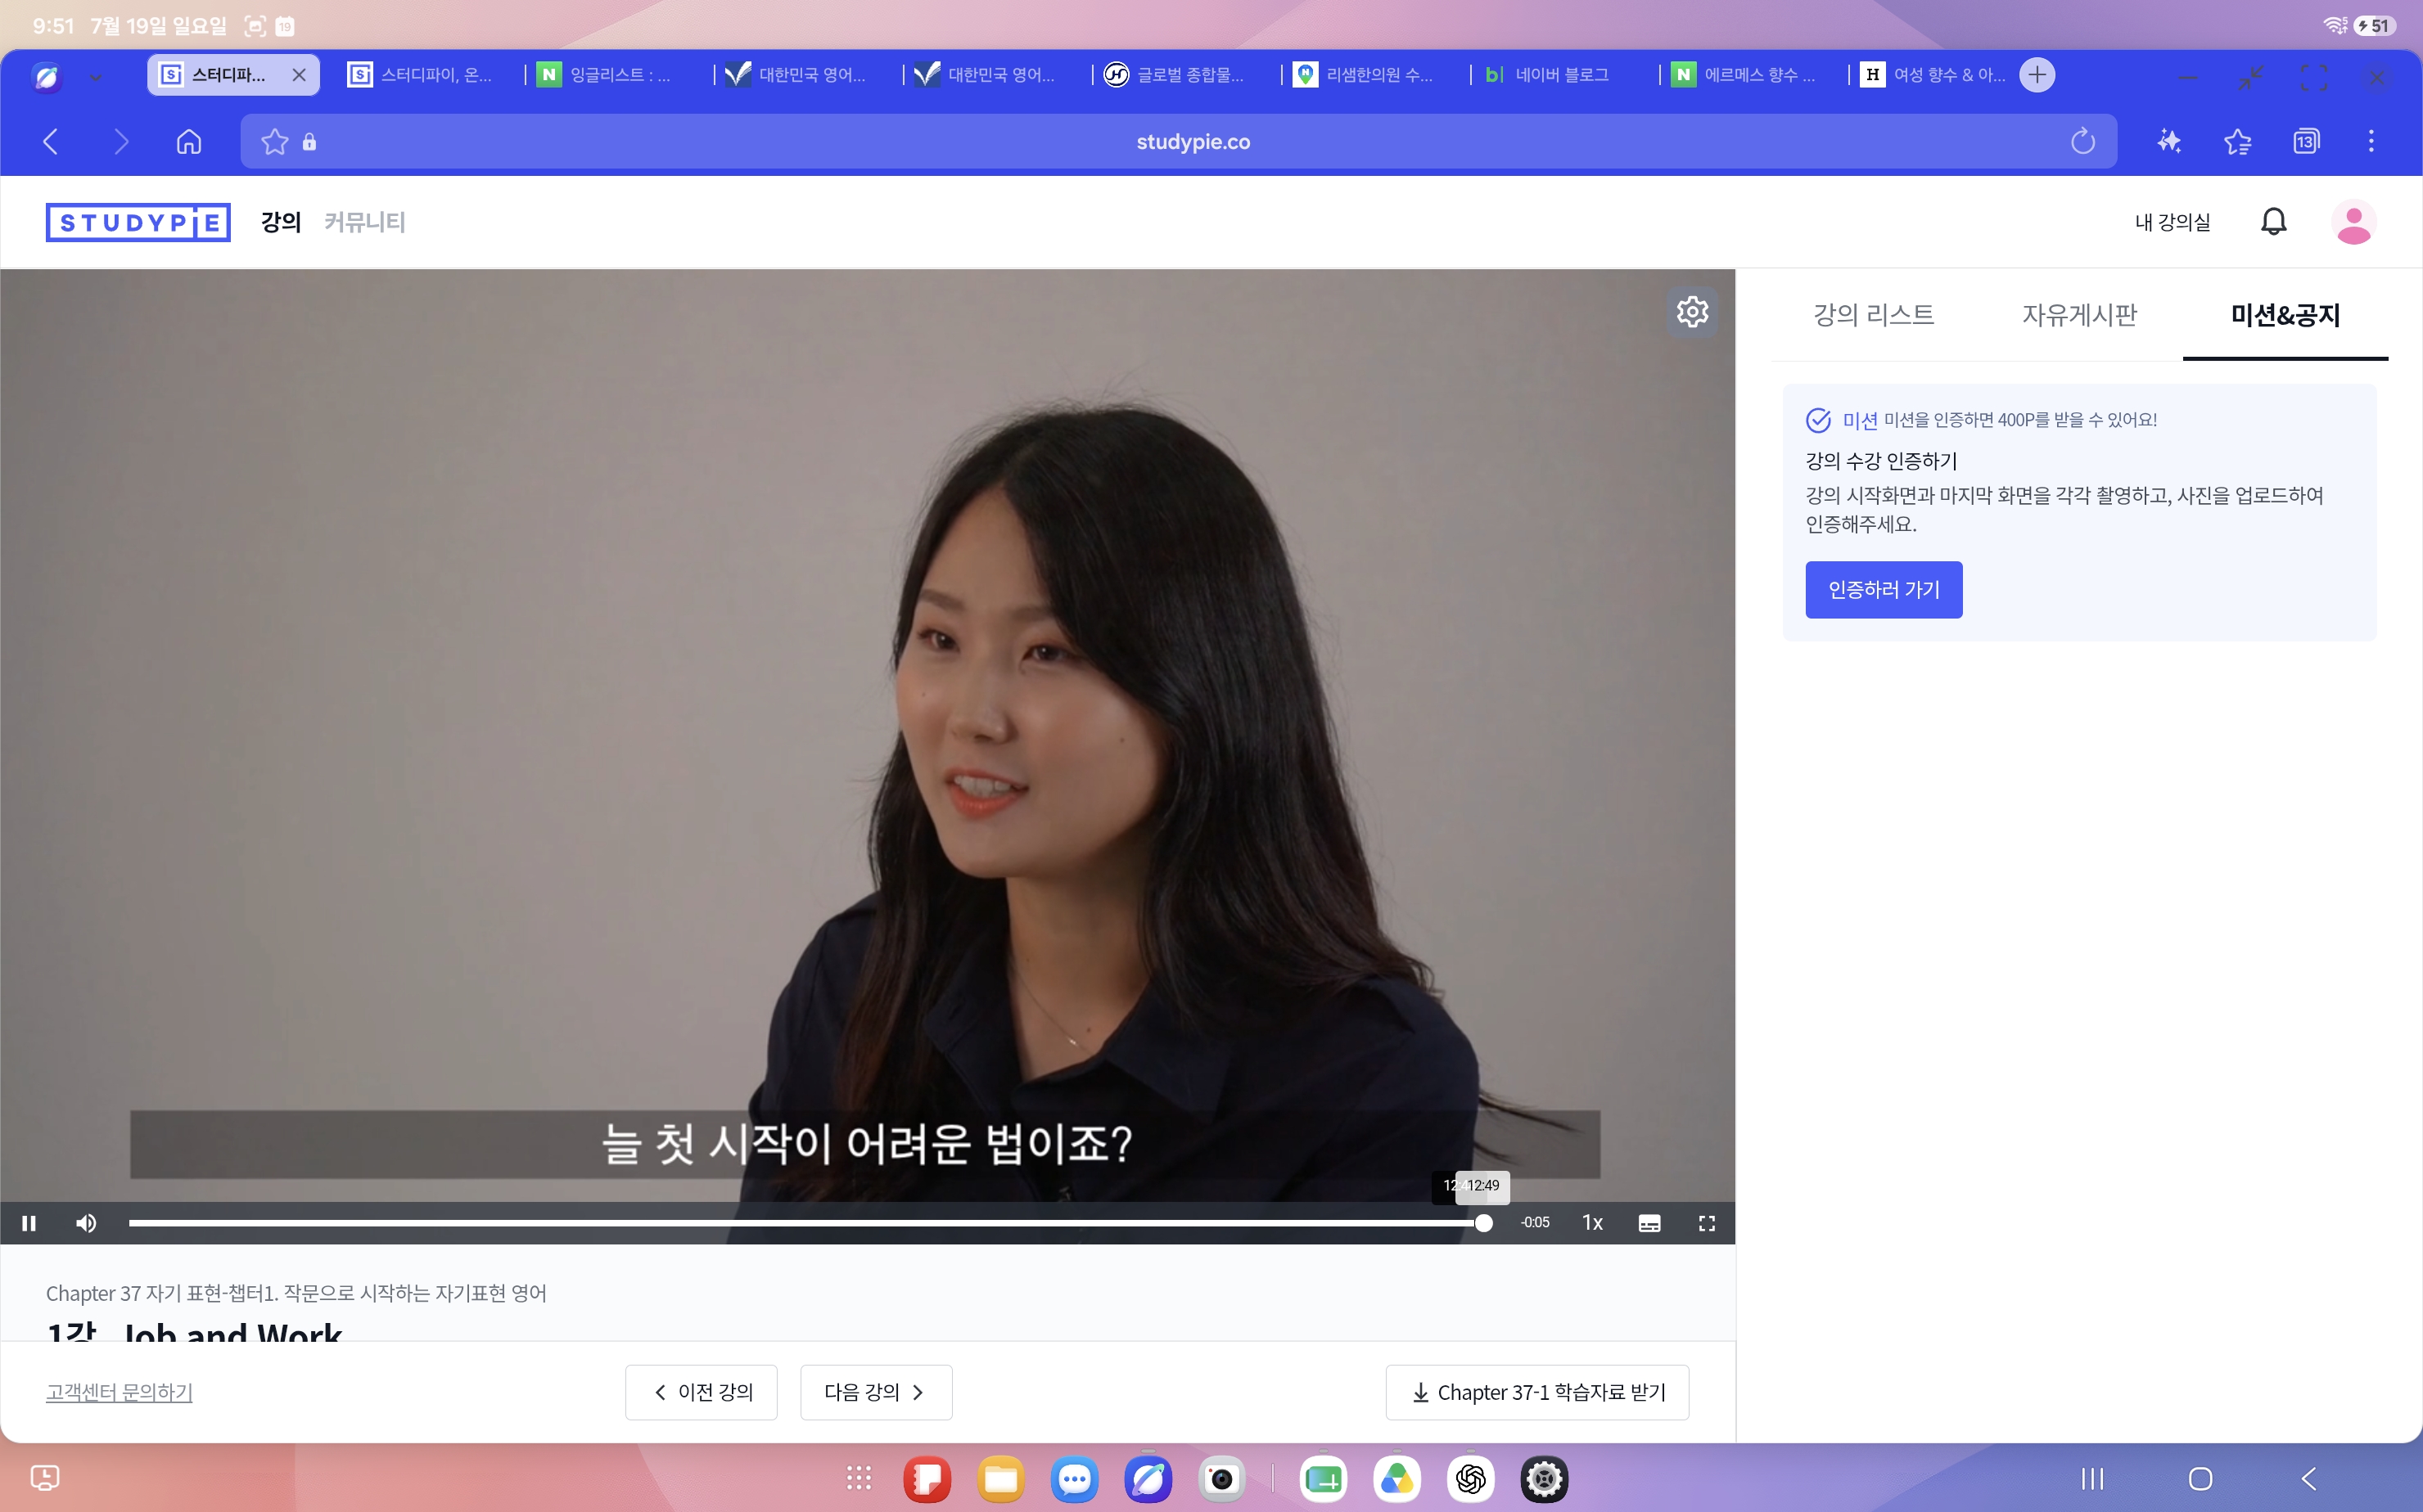Reload the page
Image resolution: width=2423 pixels, height=1512 pixels.
tap(2082, 142)
